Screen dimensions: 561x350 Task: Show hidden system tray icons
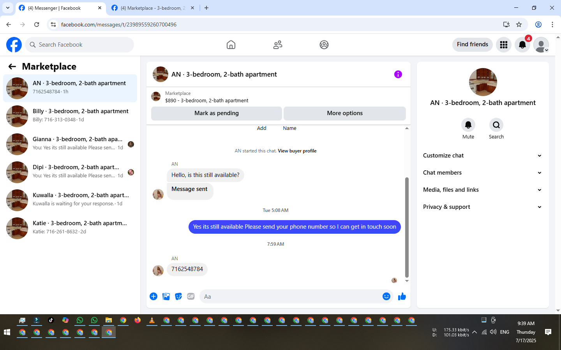pos(475,332)
